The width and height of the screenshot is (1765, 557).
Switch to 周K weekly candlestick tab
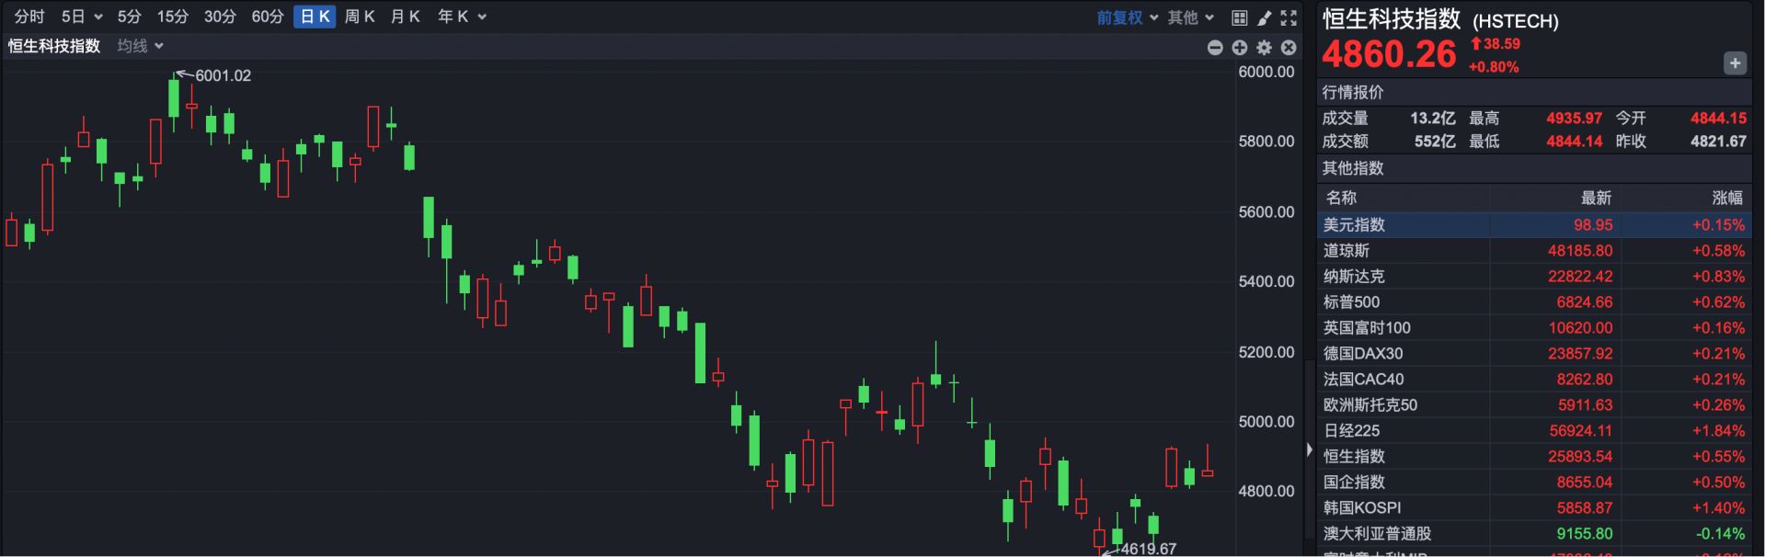point(360,17)
